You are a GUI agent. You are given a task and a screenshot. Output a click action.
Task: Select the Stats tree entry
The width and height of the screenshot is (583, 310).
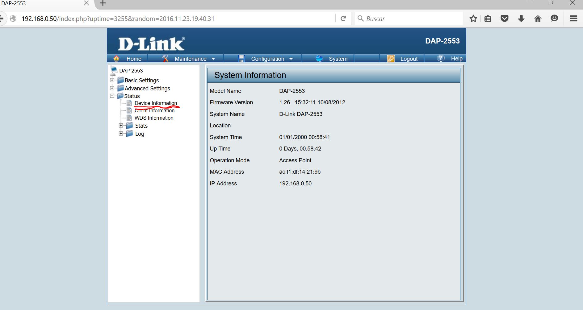pyautogui.click(x=141, y=126)
